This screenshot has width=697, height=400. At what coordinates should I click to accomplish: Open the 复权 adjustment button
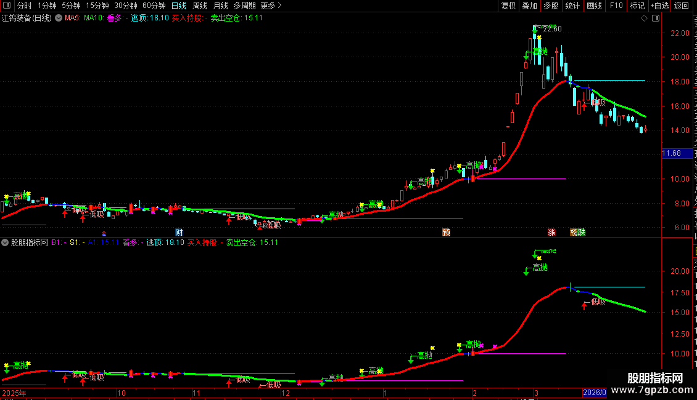[x=508, y=6]
